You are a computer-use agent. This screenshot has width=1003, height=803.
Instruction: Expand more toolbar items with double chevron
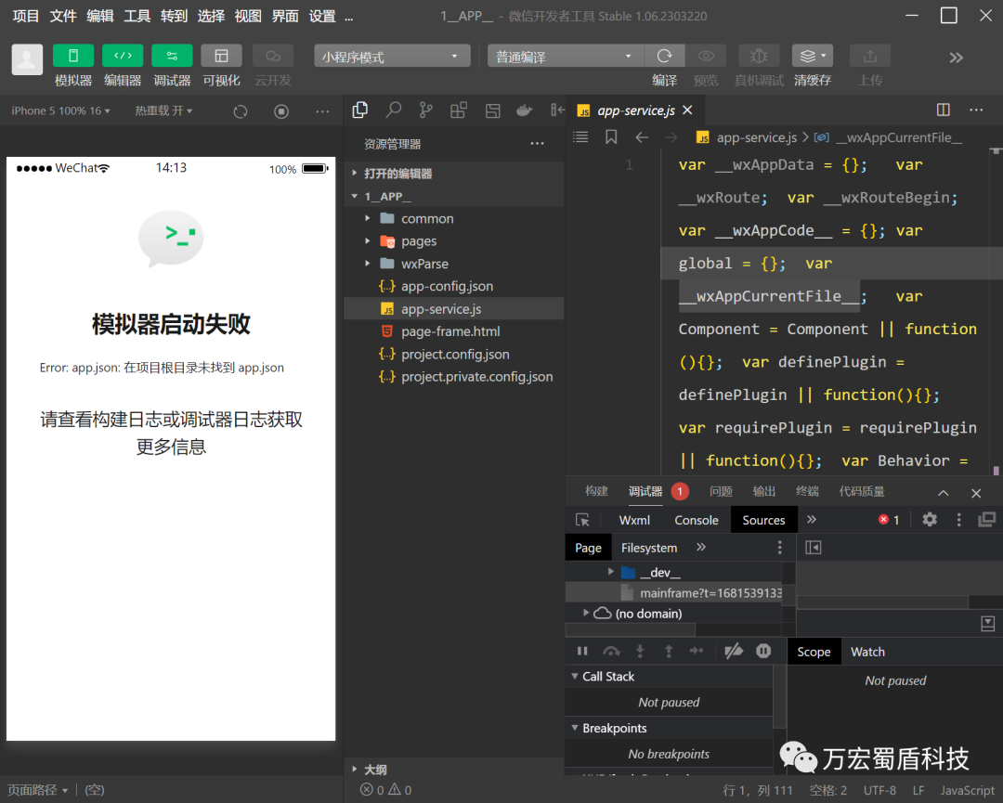pyautogui.click(x=956, y=58)
